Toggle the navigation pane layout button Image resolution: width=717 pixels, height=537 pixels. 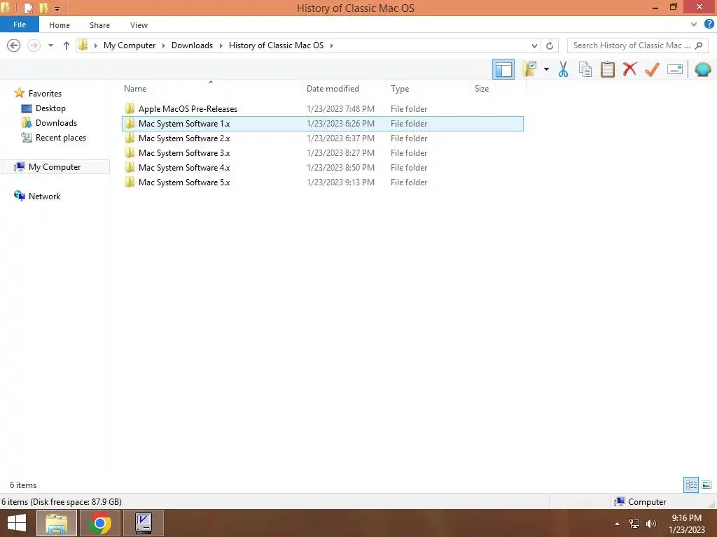coord(503,69)
